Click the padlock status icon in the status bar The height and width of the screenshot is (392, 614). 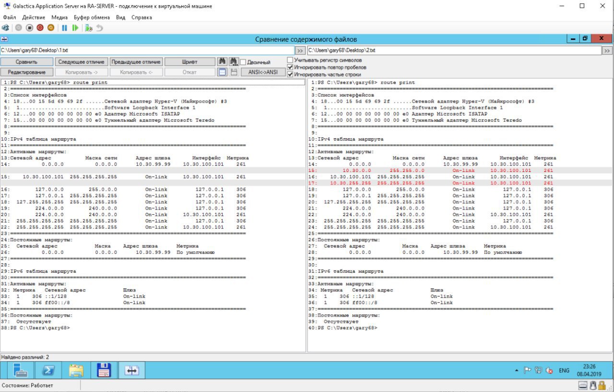point(602,385)
